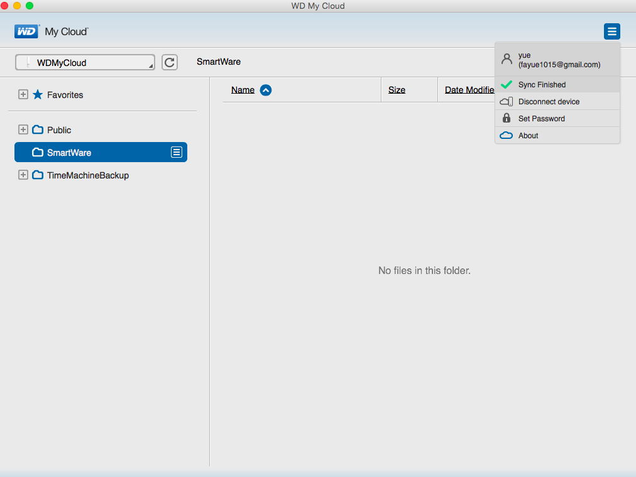Expand the TimeMachineBackup folder node
The height and width of the screenshot is (477, 636).
pyautogui.click(x=23, y=175)
